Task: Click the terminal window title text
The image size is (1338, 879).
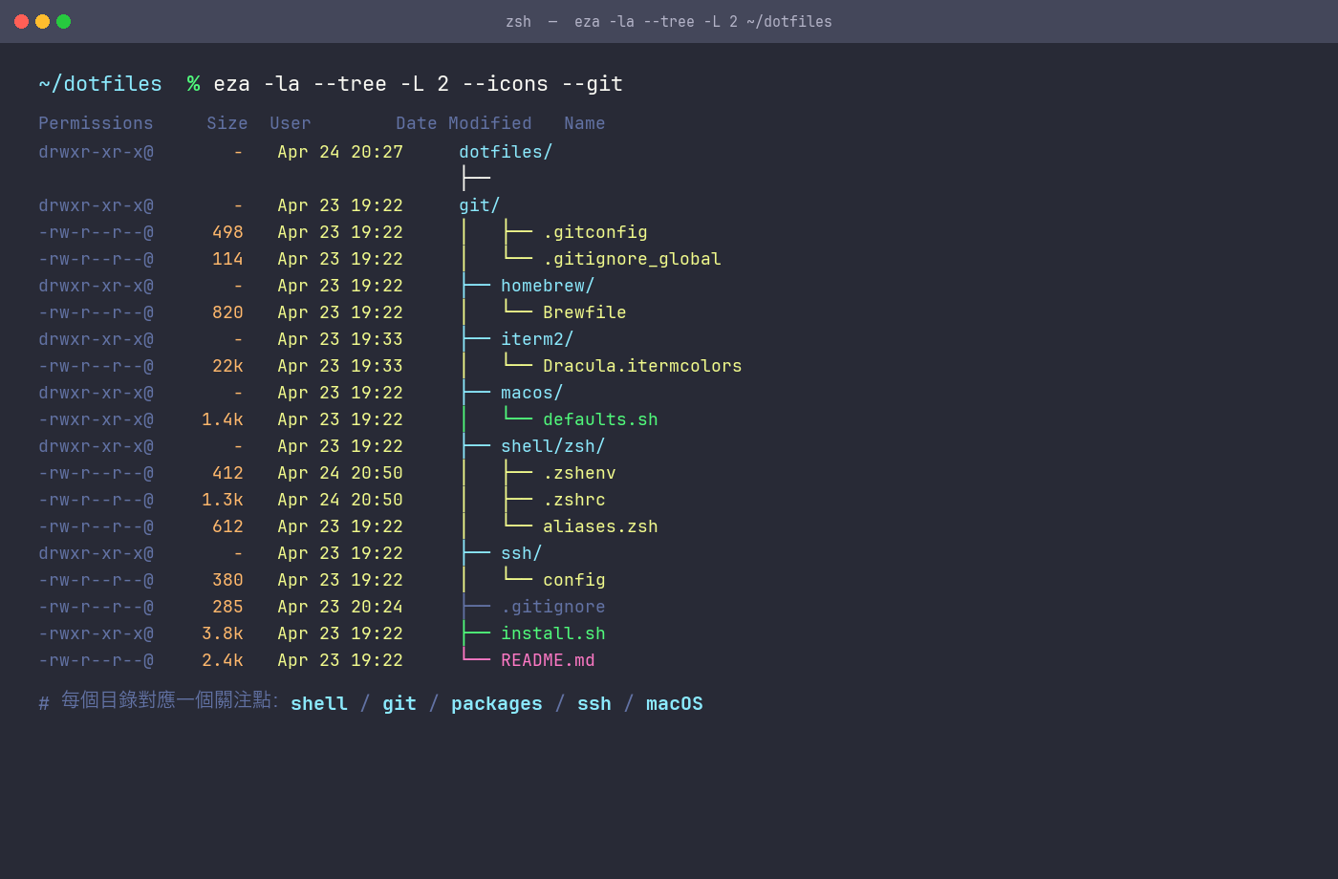Action: pyautogui.click(x=668, y=21)
